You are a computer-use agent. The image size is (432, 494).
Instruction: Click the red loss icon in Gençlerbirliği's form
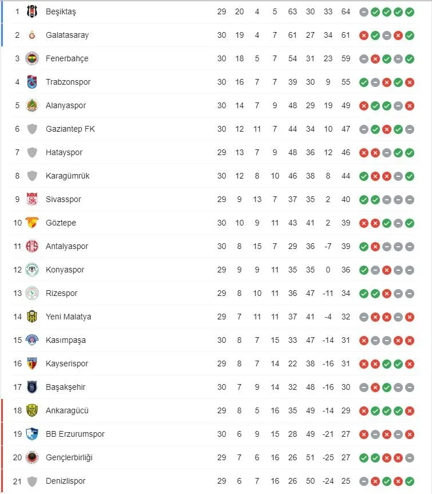(386, 457)
